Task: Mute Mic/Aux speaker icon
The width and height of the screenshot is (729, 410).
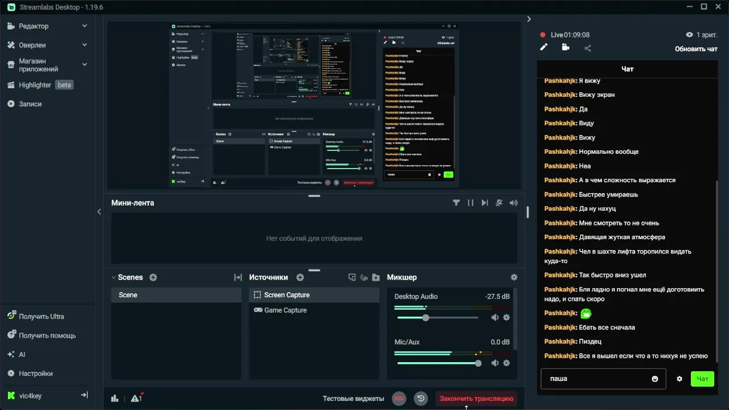Action: tap(495, 363)
